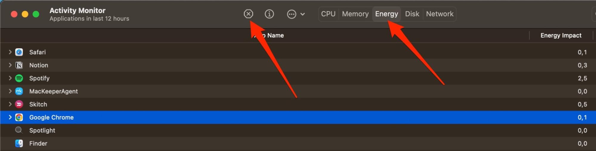Expand the Spotify process row
Image resolution: width=596 pixels, height=151 pixels.
(10, 78)
